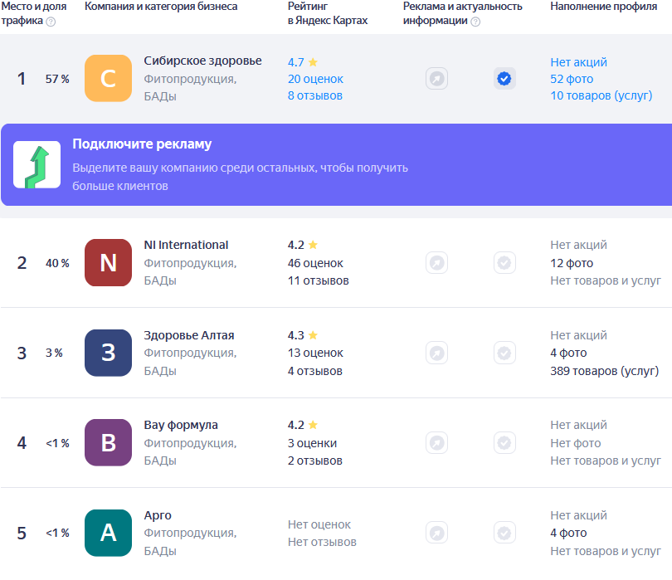Click the red 'N' logo of NI International
The image size is (672, 580).
pyautogui.click(x=108, y=263)
